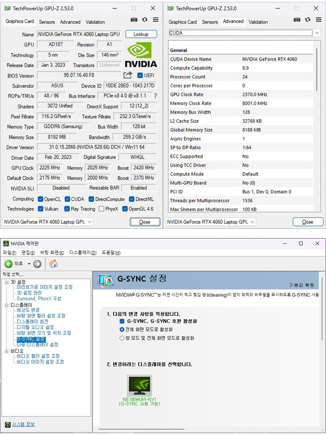Screen dimensions: 326x435
Task: Toggle the DirectCompute checkbox
Action: coord(91,199)
